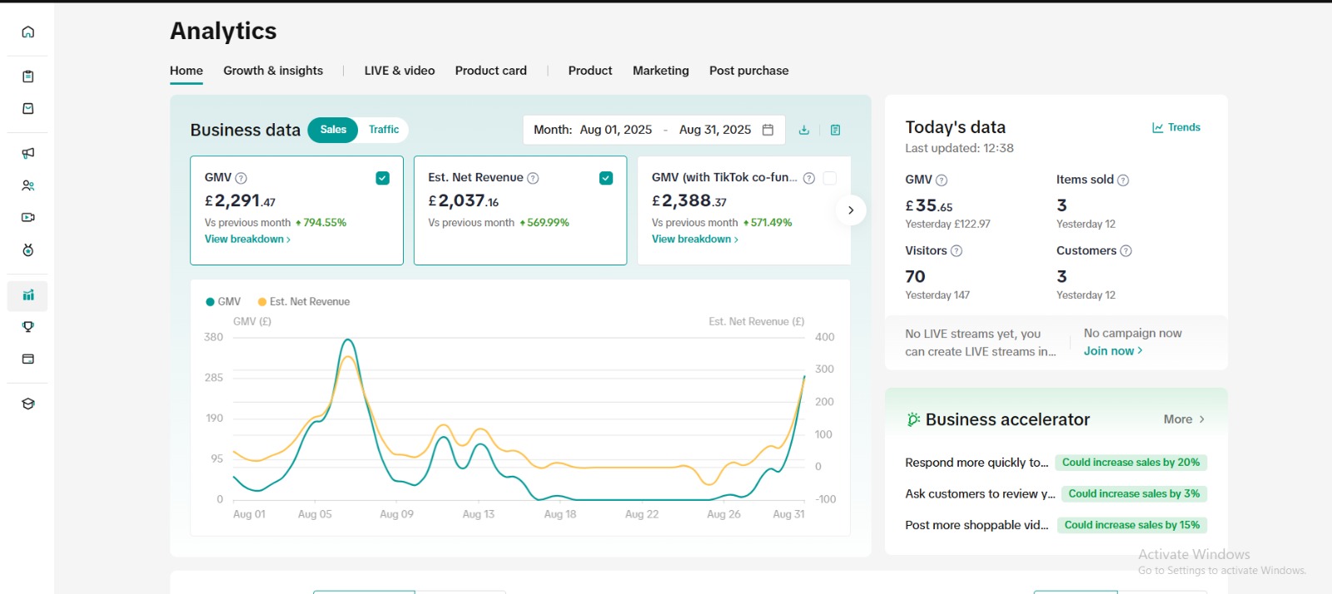Check the GMV with TikTok co-funding checkbox
The image size is (1332, 594).
click(829, 178)
